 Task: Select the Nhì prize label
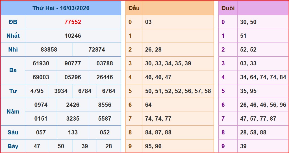coord(13,50)
